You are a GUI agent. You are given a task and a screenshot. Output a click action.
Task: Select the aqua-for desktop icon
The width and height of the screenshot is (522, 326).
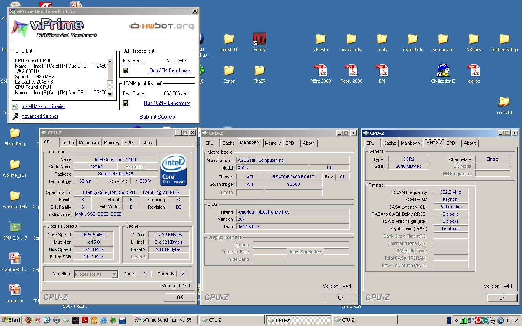[15, 294]
